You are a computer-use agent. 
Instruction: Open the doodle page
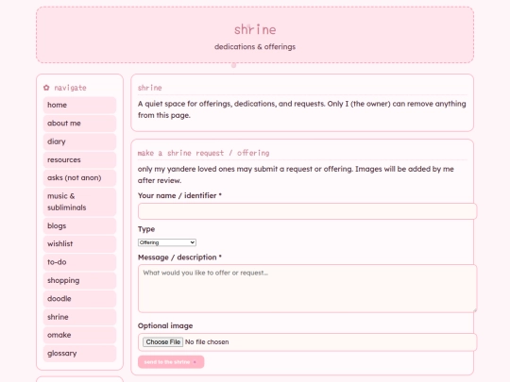(x=79, y=298)
